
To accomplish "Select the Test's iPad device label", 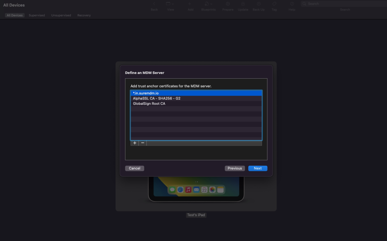I will tap(196, 215).
